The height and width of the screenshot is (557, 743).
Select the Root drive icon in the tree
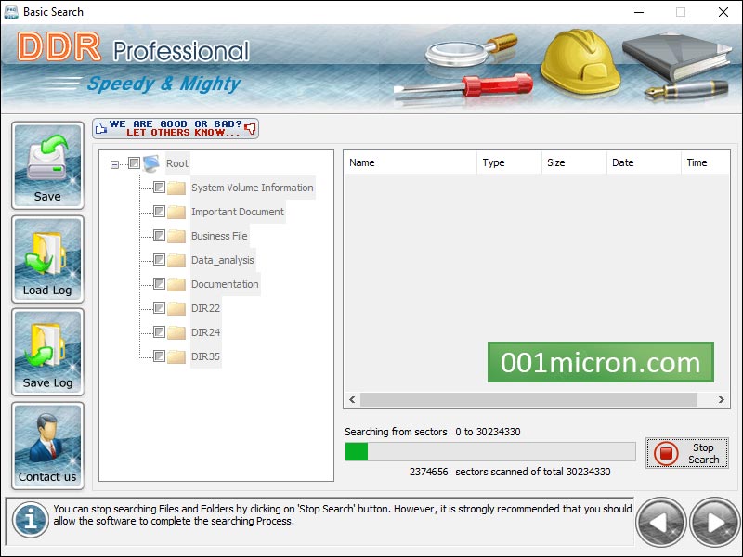[x=151, y=163]
